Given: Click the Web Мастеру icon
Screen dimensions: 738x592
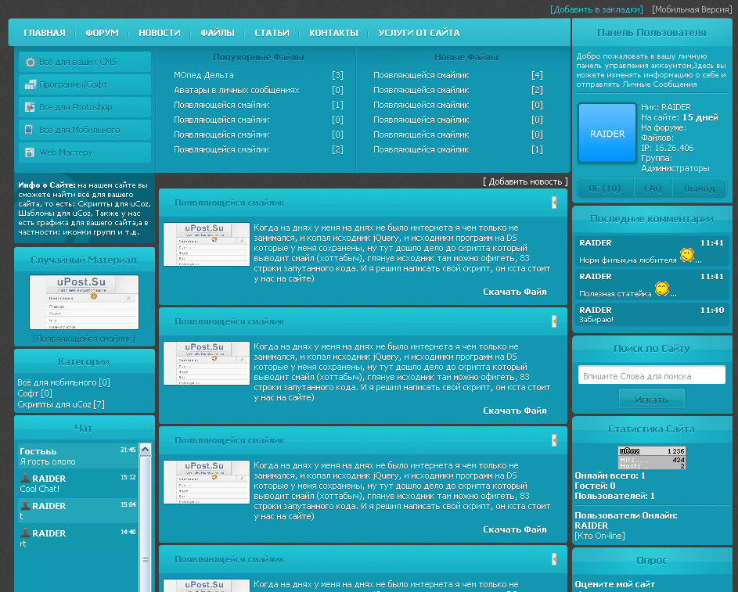Looking at the screenshot, I should (30, 152).
